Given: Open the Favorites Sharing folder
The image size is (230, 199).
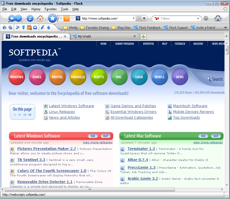Looking at the screenshot, I should click(x=95, y=27).
